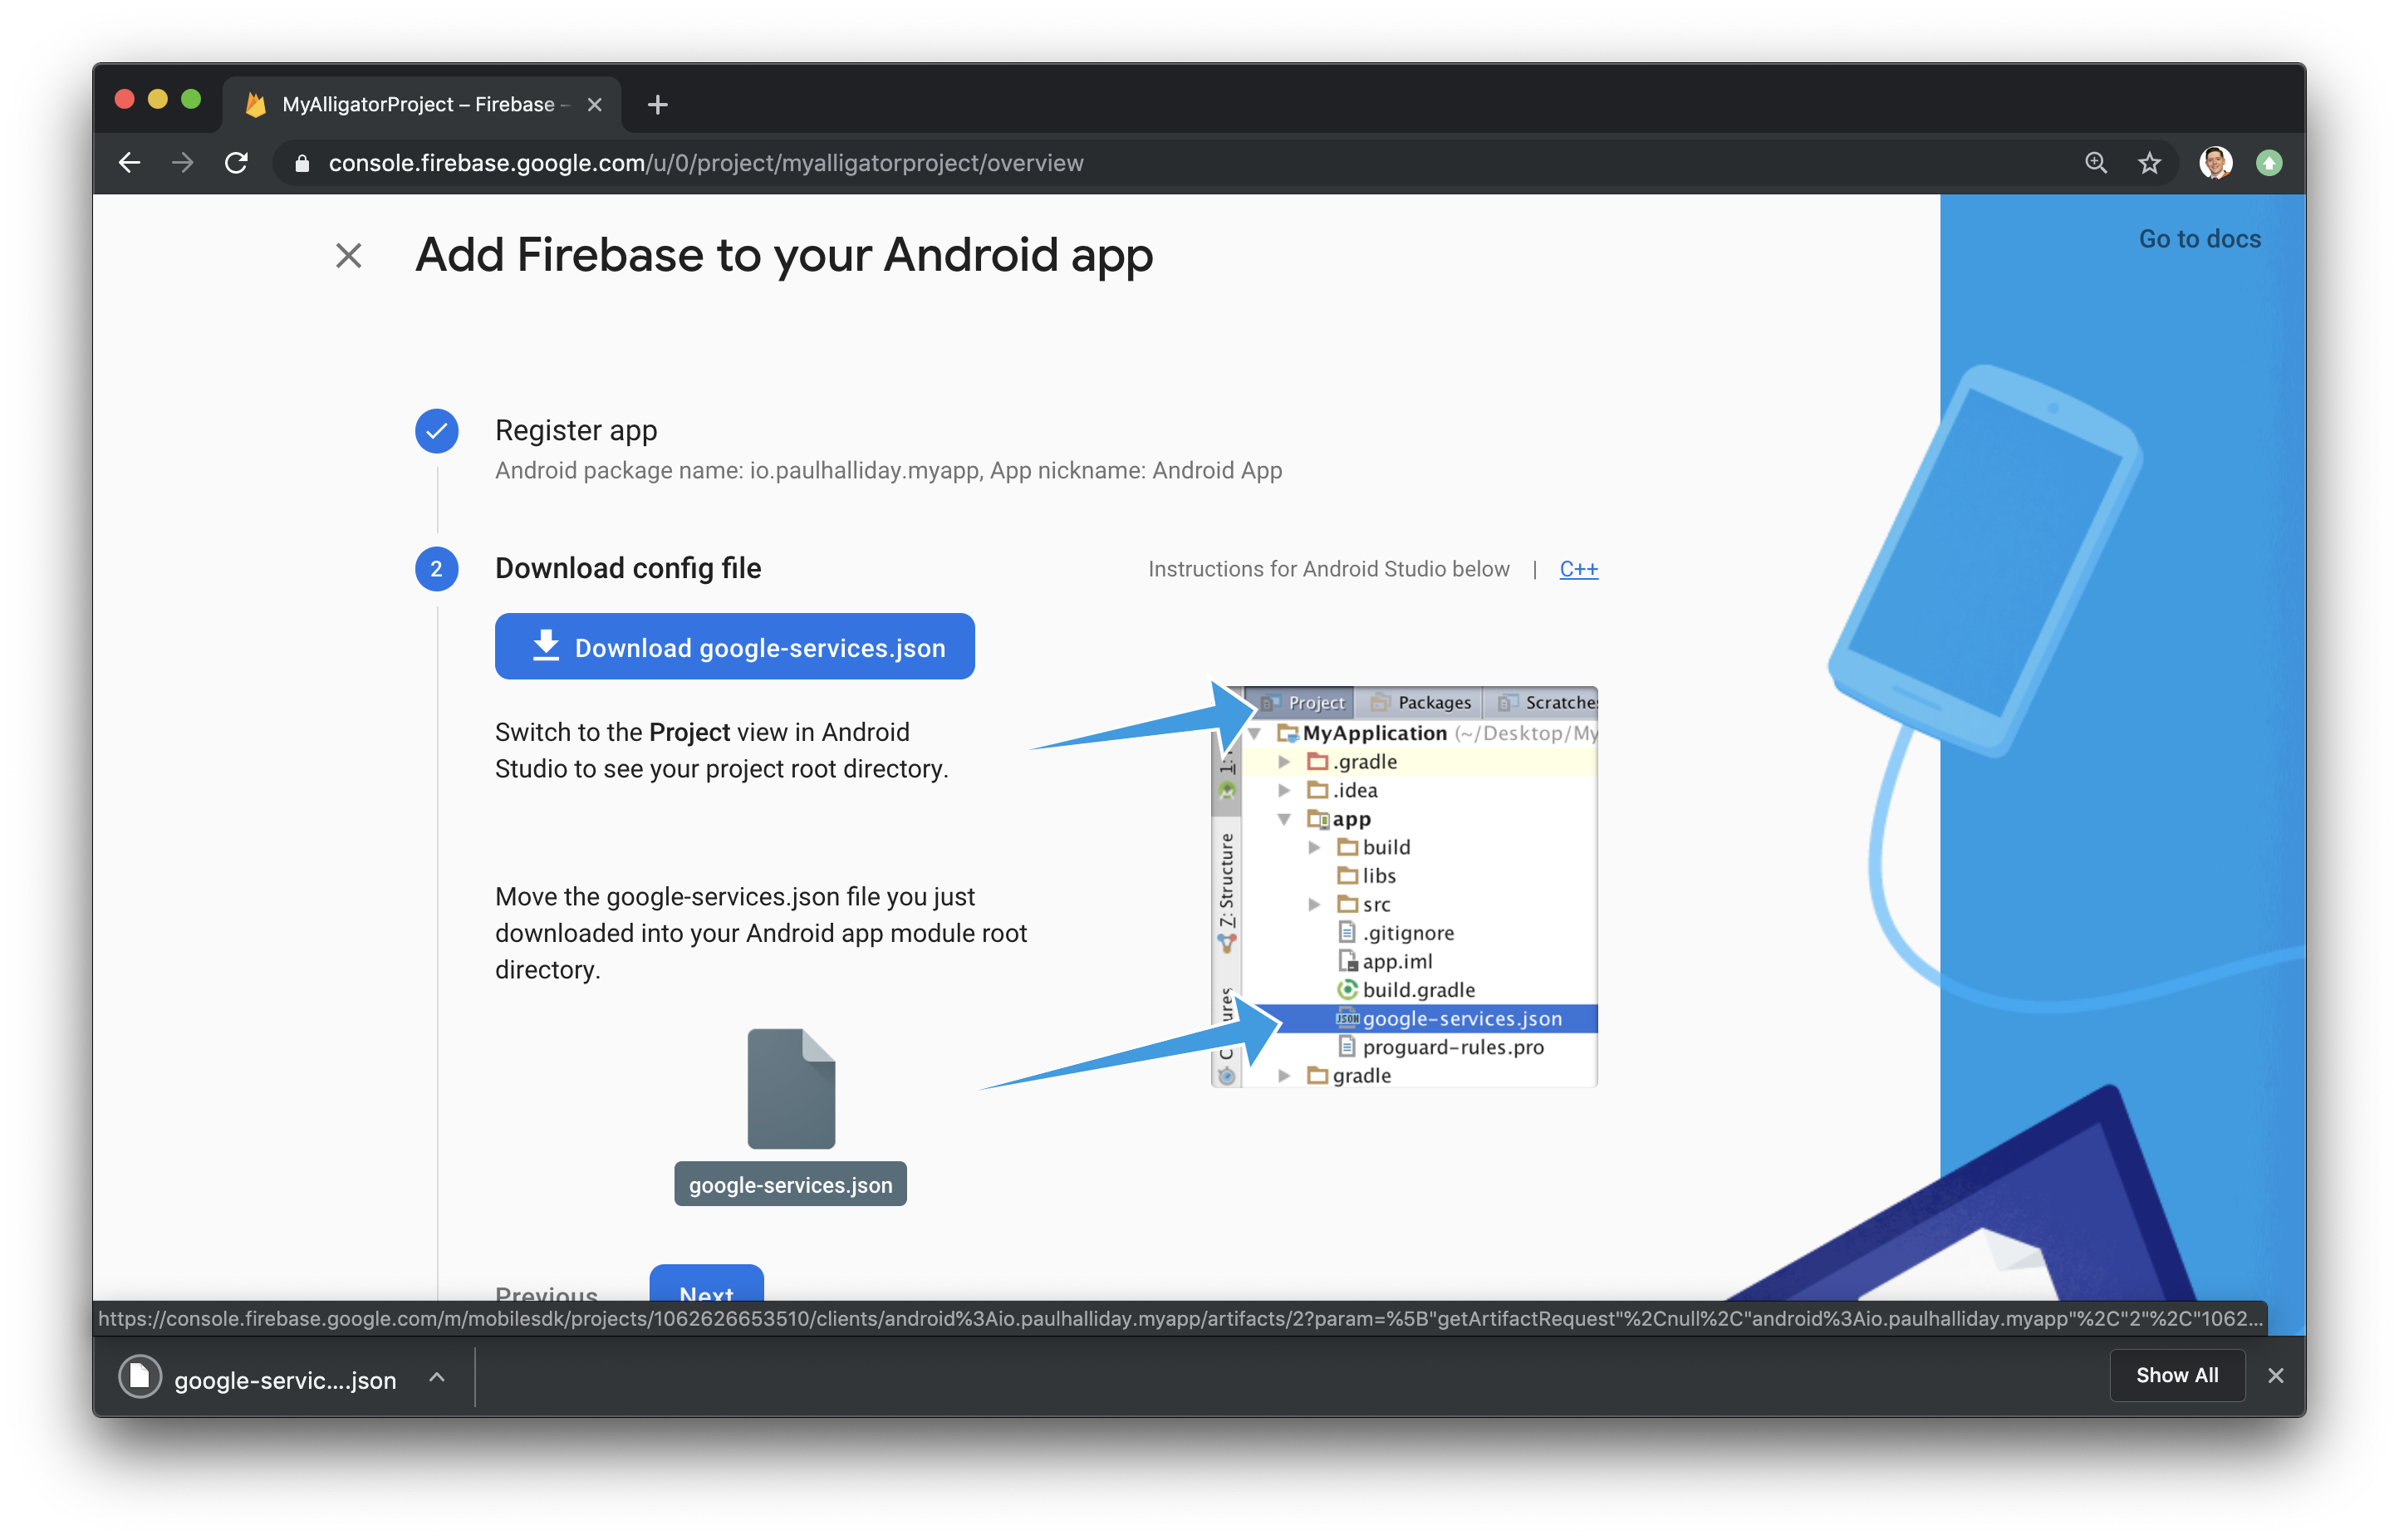Dismiss the downloads bar
Screen dimensions: 2399x1540
(x=2276, y=1376)
